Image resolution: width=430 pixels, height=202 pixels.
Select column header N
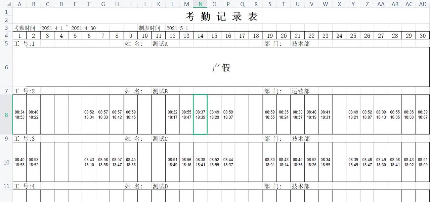click(x=200, y=4)
